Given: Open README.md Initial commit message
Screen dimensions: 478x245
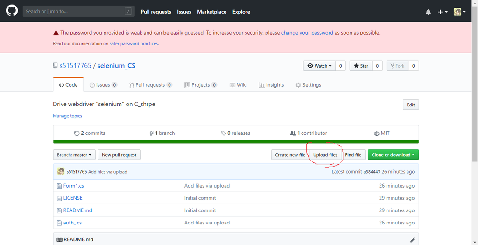Looking at the screenshot, I should click(x=200, y=210).
